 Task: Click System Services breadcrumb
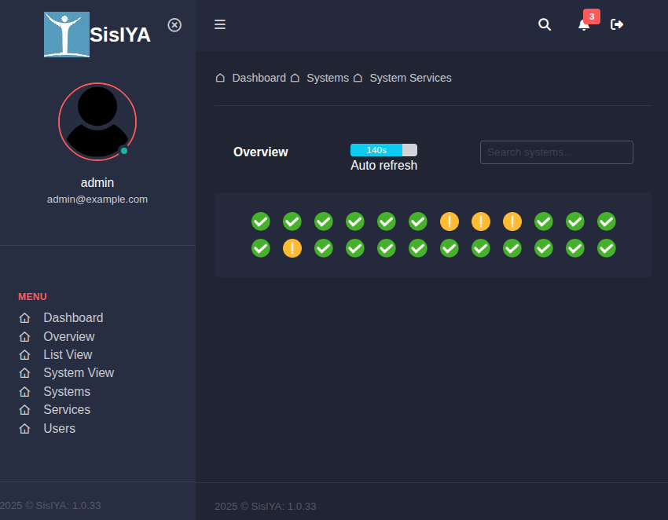411,78
